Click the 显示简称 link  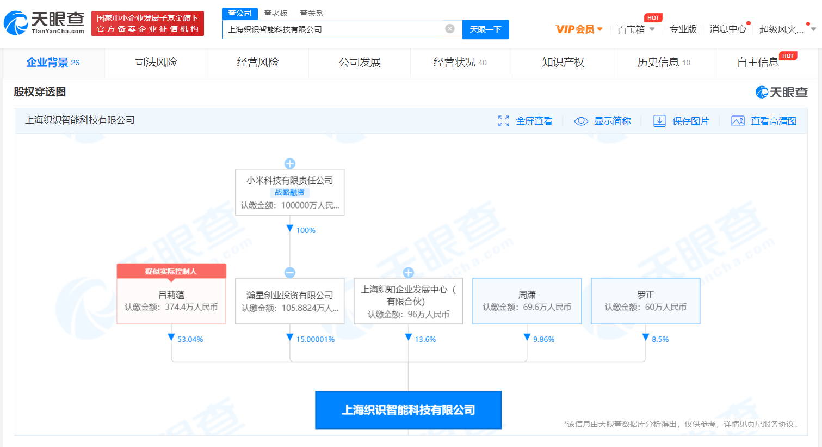click(x=613, y=121)
